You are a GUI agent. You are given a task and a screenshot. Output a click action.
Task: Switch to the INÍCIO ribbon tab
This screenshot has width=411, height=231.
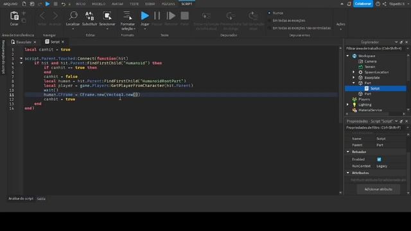[80, 4]
